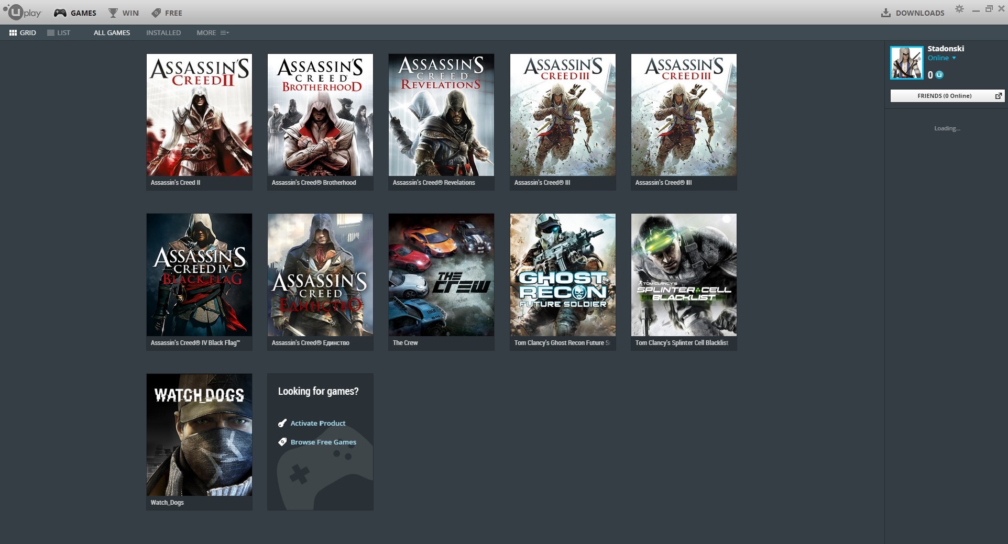Maximize or restore the Uplay window
Viewport: 1008px width, 544px height.
pos(989,9)
